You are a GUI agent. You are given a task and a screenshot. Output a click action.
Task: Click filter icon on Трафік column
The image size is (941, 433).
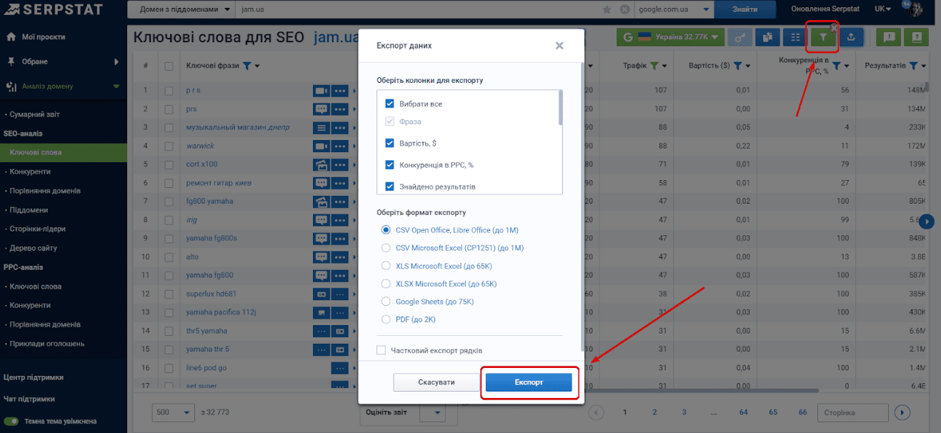654,66
